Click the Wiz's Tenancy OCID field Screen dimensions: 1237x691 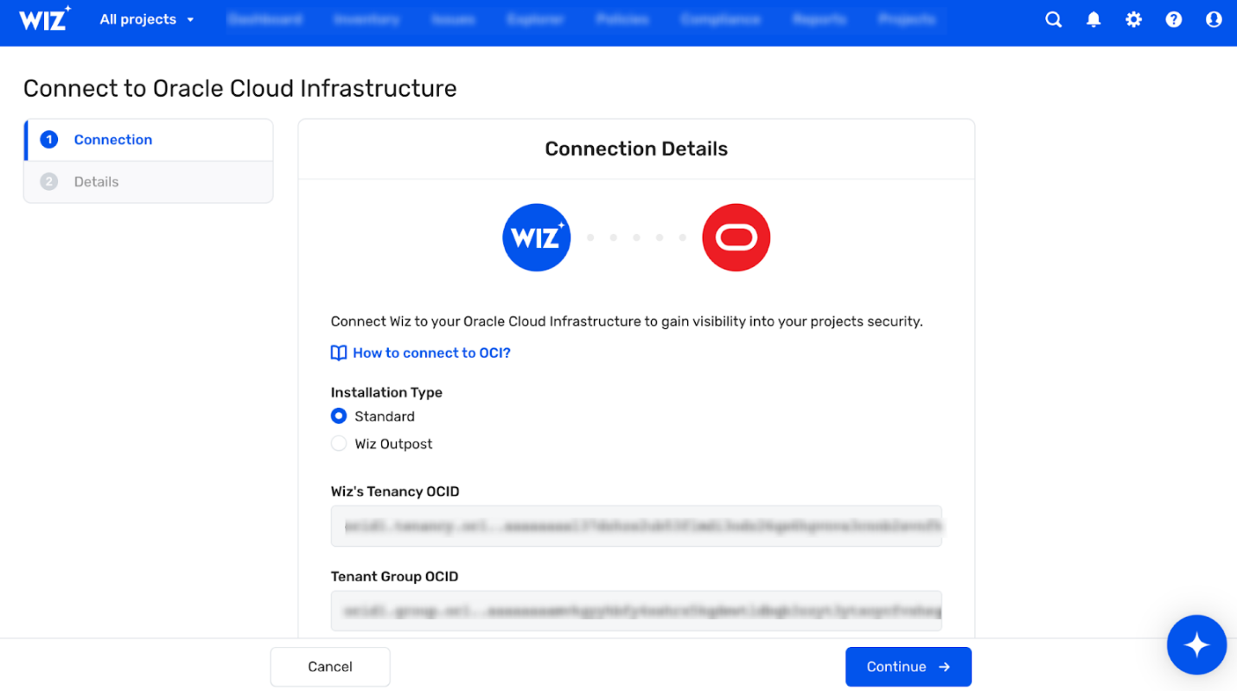pyautogui.click(x=636, y=526)
